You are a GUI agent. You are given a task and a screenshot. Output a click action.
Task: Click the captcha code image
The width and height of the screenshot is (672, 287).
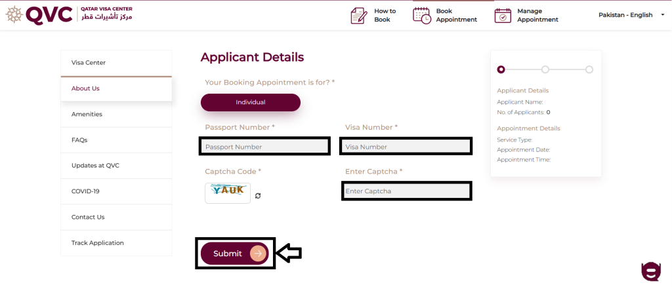[228, 192]
